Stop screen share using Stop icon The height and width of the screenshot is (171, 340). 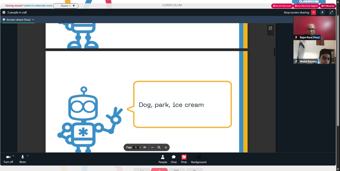coord(184,159)
